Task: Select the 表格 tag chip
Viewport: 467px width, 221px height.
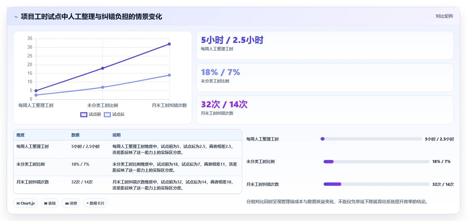Action: (x=50, y=203)
